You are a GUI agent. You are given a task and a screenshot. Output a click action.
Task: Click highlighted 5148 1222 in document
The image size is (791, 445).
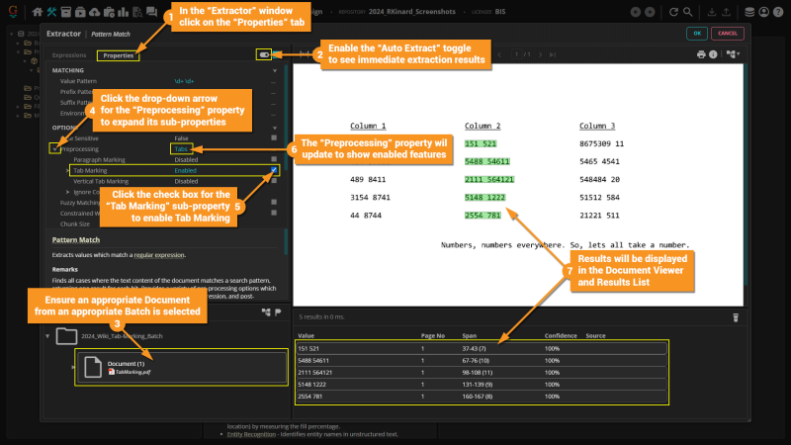[x=484, y=197]
